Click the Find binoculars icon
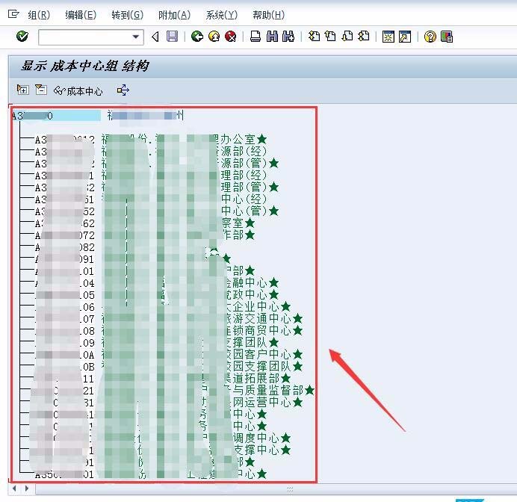 pos(272,37)
